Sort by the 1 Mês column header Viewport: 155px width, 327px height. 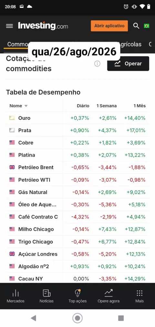point(139,106)
